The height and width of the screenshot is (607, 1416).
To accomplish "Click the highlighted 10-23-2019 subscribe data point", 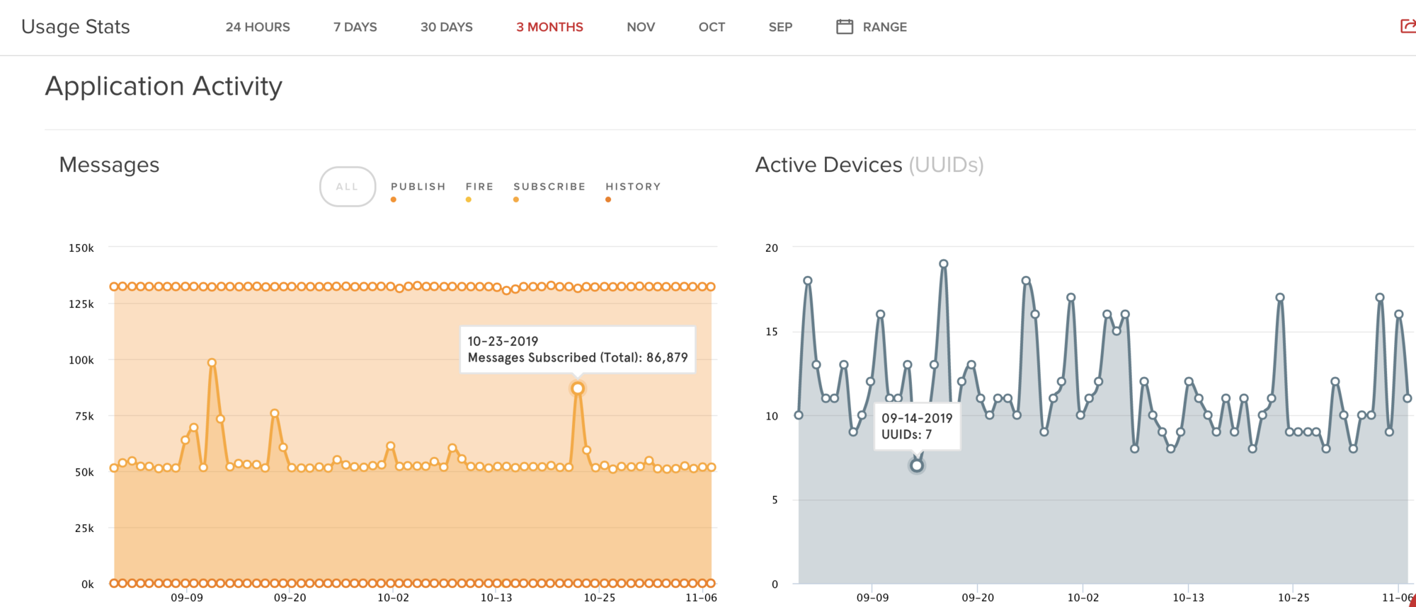I will [578, 388].
